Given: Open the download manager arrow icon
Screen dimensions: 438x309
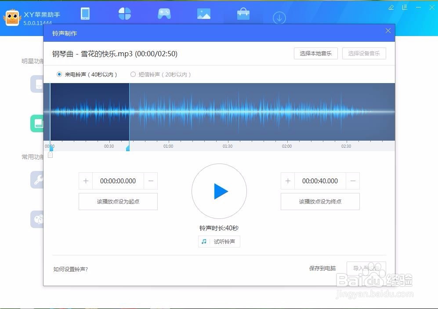Looking at the screenshot, I should pyautogui.click(x=279, y=18).
